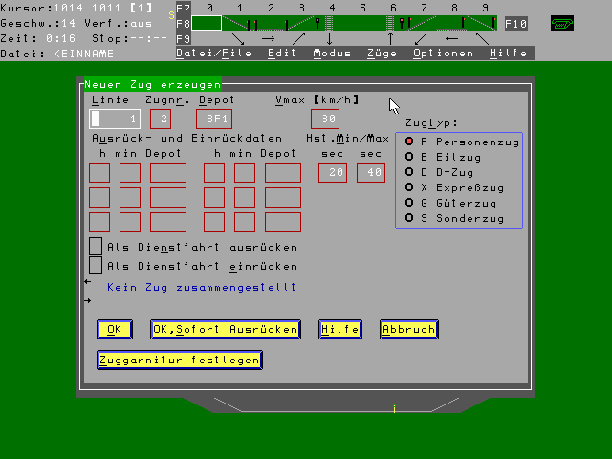
Task: Select the striped platform element in slot 4
Action: [x=330, y=23]
